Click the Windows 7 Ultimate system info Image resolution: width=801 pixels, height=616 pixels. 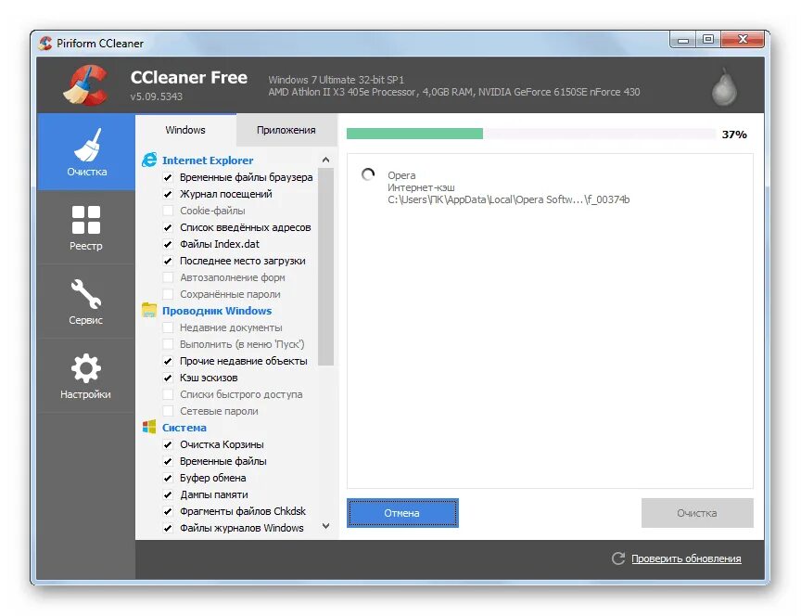(x=337, y=80)
